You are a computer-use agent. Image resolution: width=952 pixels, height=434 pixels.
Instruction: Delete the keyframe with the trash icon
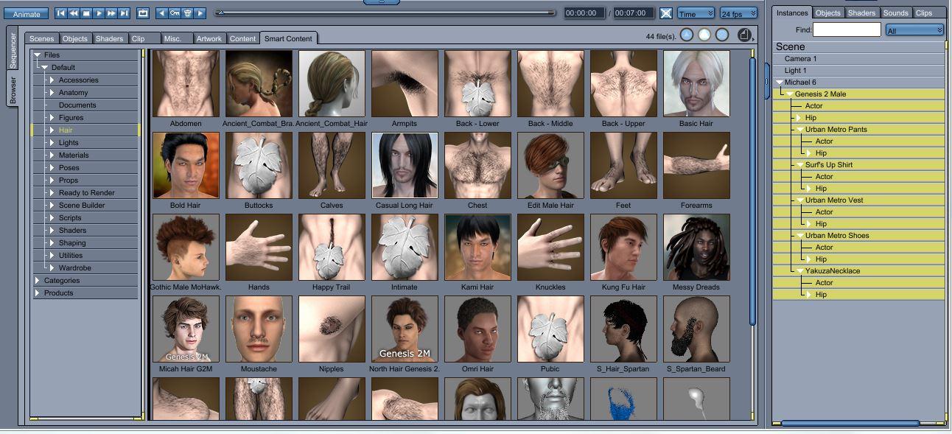(x=187, y=13)
